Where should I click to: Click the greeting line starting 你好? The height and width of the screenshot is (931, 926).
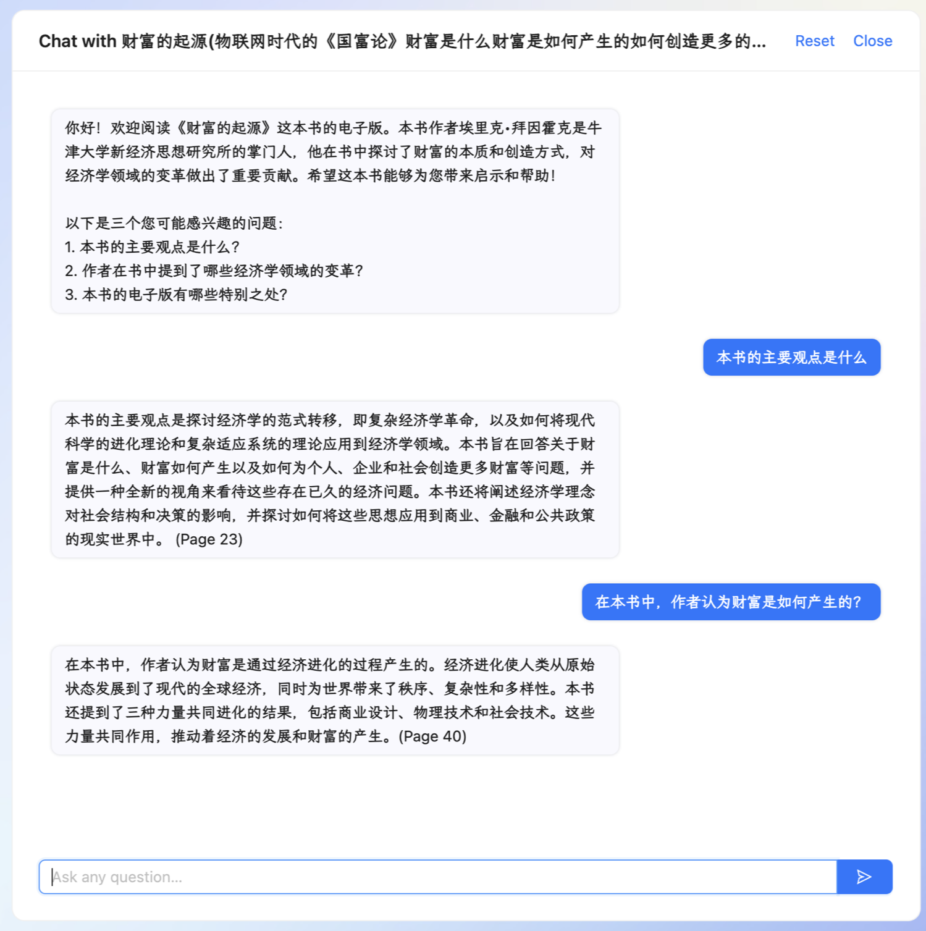333,128
